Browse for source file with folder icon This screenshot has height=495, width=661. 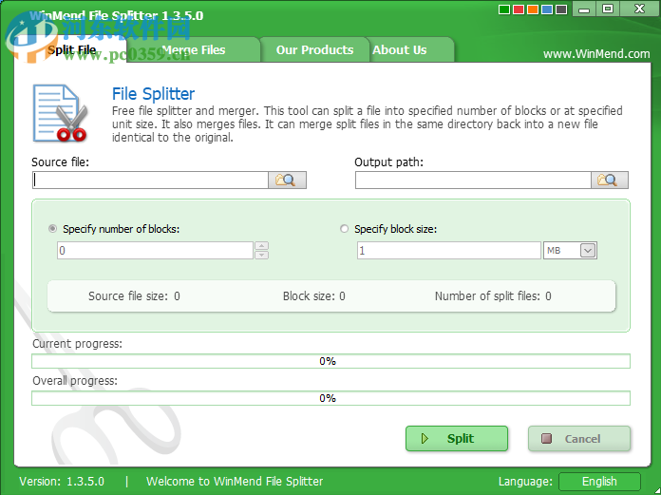287,180
